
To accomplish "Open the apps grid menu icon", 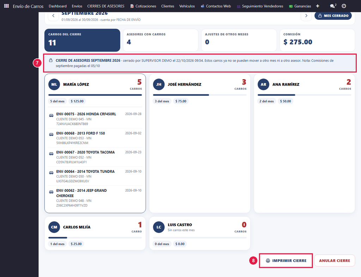I will pyautogui.click(x=6, y=6).
